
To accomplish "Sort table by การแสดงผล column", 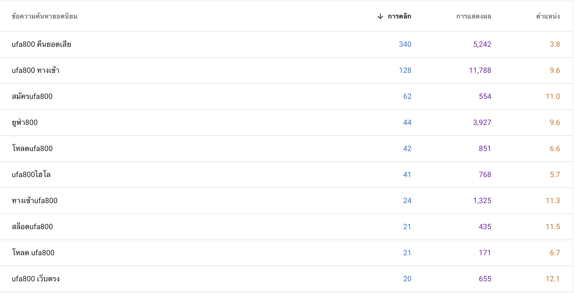I will (473, 16).
